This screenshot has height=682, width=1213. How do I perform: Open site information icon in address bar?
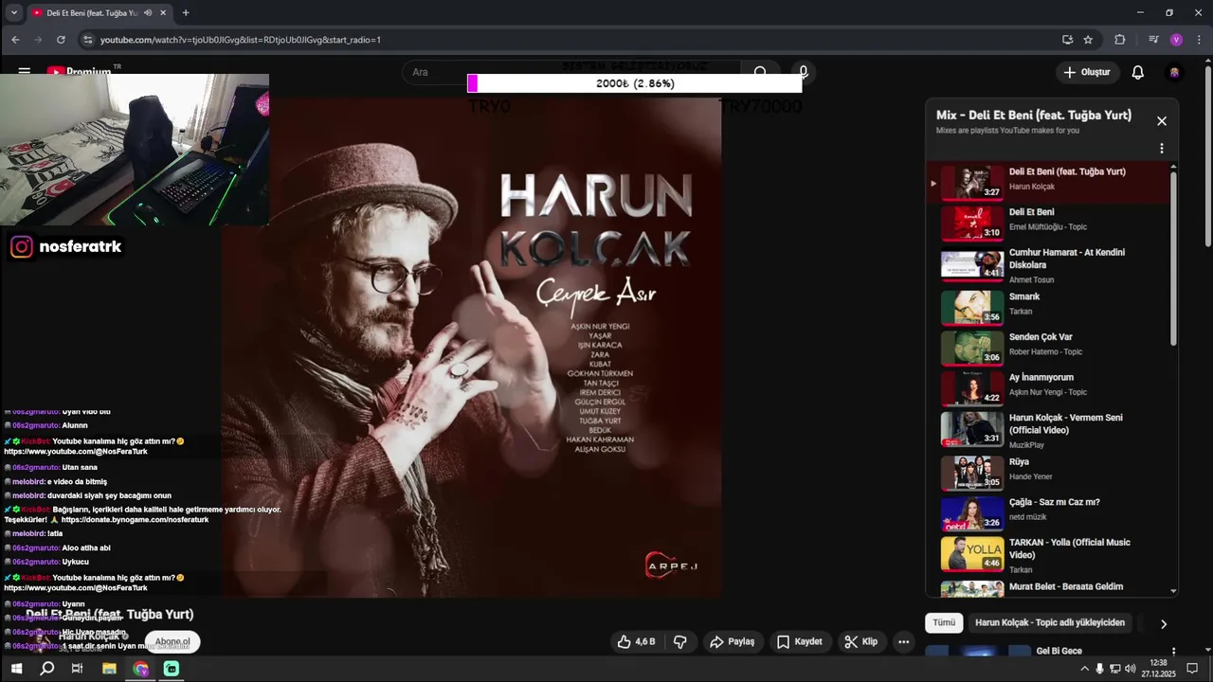88,40
